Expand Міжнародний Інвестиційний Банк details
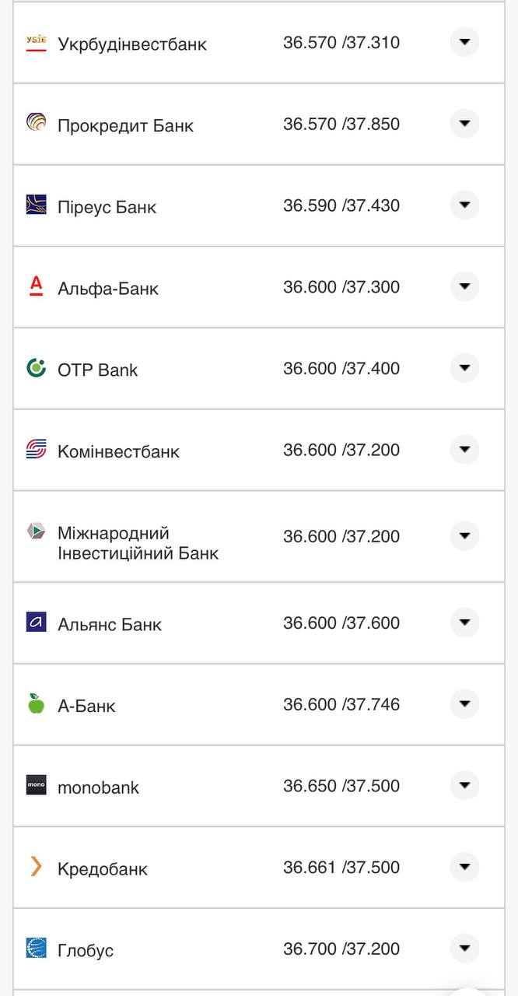518x996 pixels. 464,536
